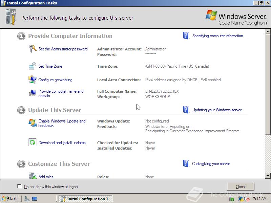Image resolution: width=271 pixels, height=203 pixels.
Task: Click the help book icon for Customizing your server
Action: pos(186,163)
